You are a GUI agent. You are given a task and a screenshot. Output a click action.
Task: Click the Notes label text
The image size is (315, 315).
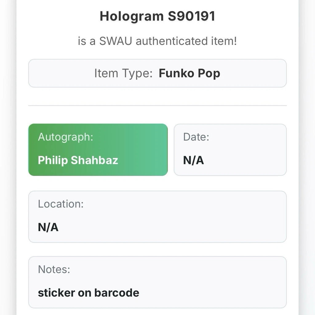pos(54,269)
